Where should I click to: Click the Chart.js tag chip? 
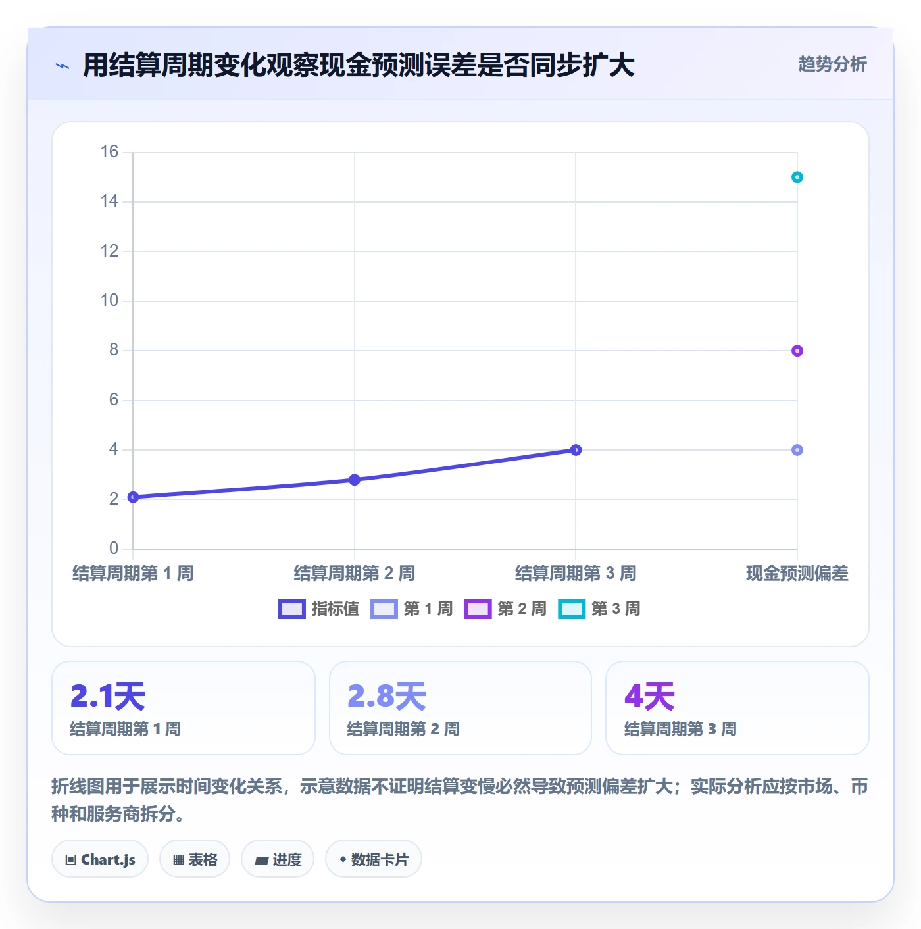click(x=100, y=859)
